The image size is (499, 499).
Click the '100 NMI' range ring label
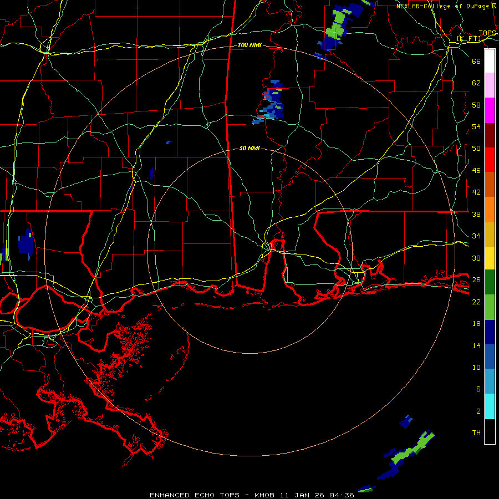[249, 45]
